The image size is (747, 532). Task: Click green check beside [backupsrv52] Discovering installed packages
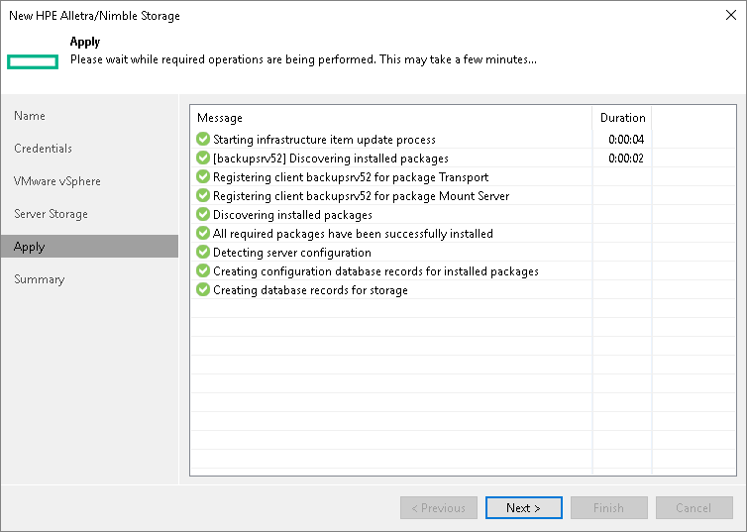coord(203,158)
